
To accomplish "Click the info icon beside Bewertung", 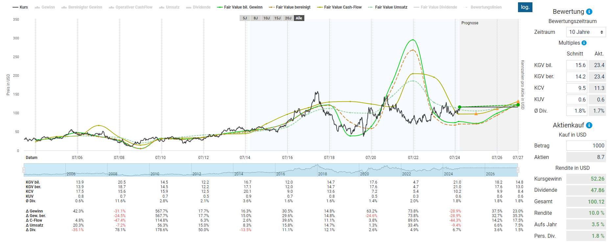I will pyautogui.click(x=589, y=11).
